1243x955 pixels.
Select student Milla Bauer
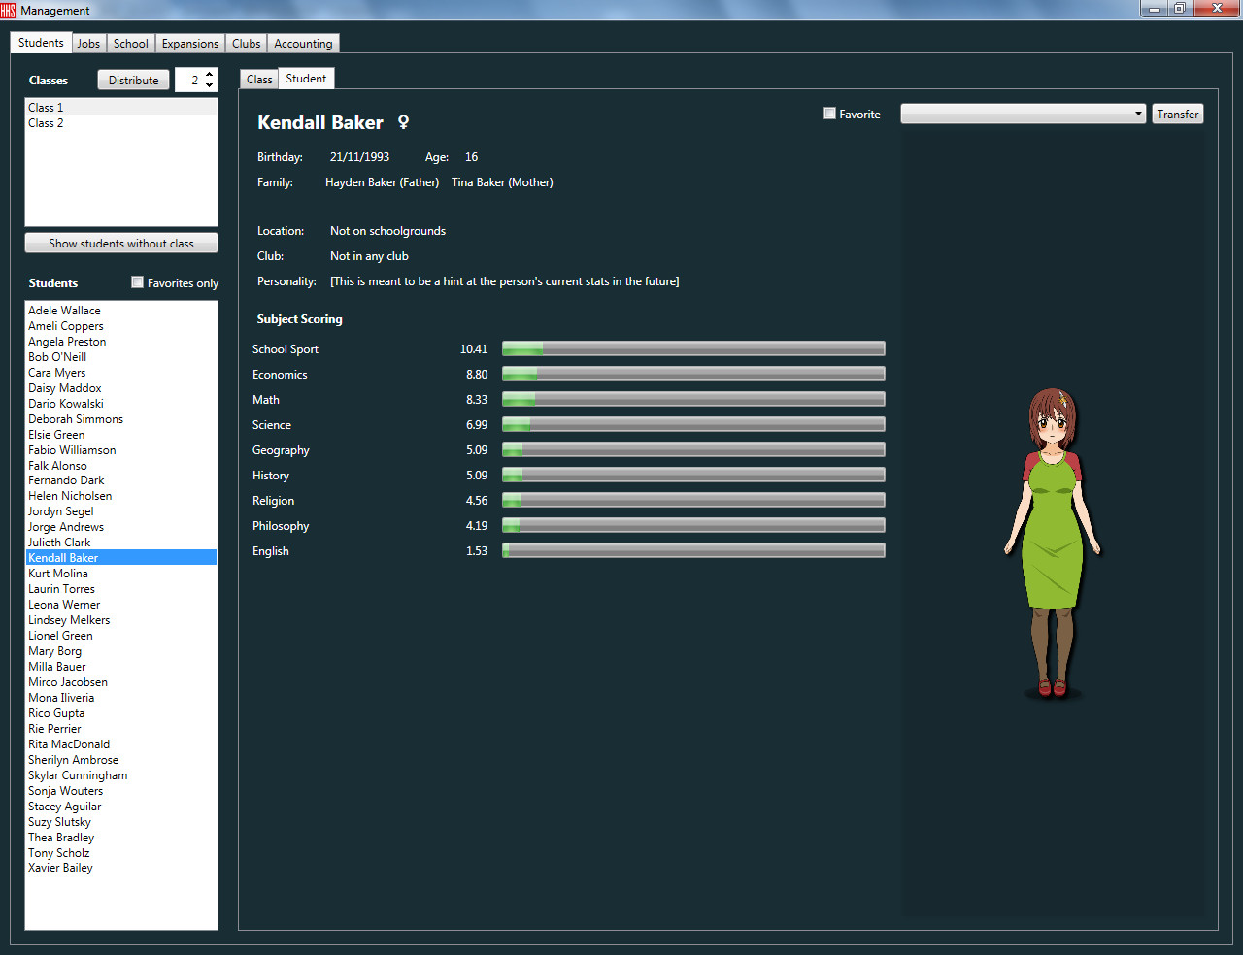pyautogui.click(x=121, y=666)
